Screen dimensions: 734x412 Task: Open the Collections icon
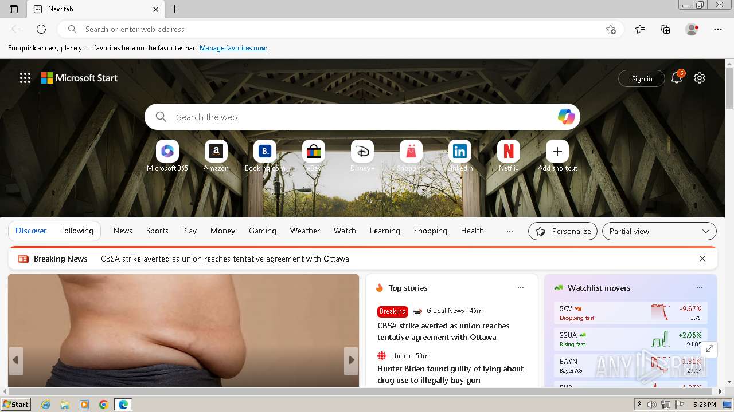(x=665, y=29)
